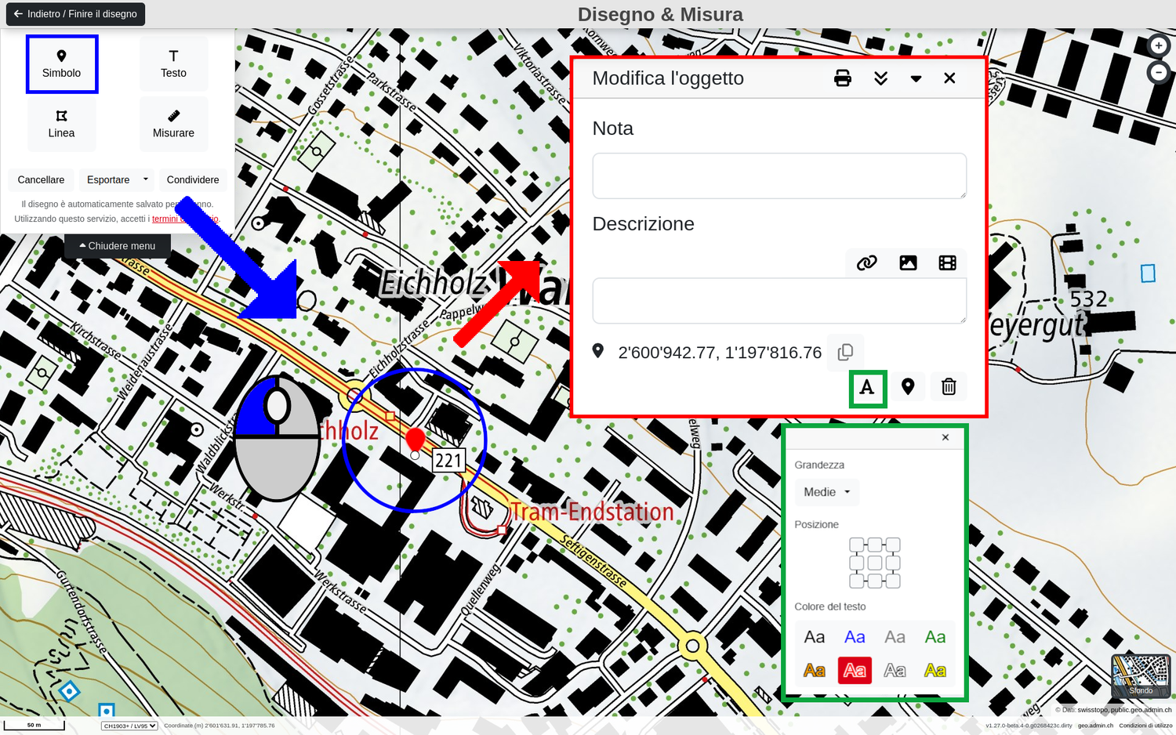
Task: Click the add link icon in Descrizione
Action: click(x=866, y=263)
